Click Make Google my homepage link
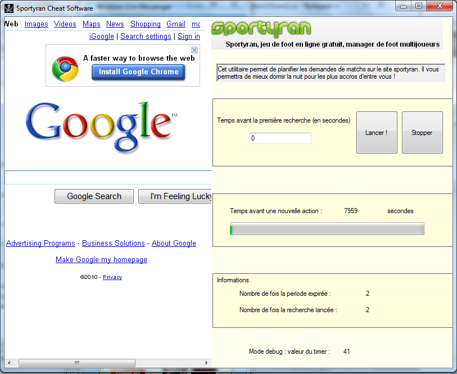 (x=101, y=259)
